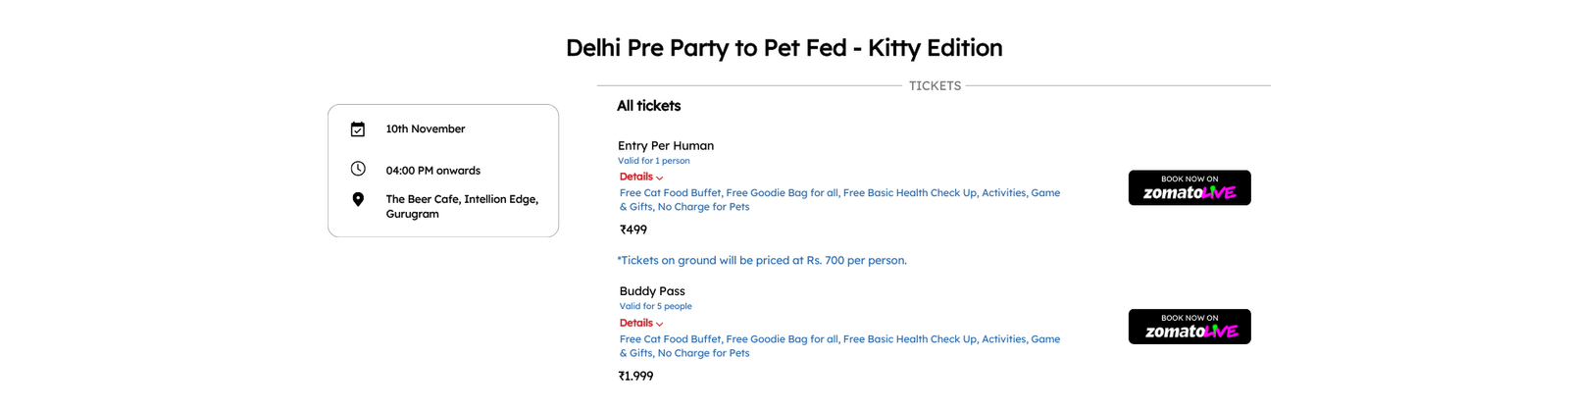The width and height of the screenshot is (1569, 409).
Task: Book Buddy Pass on Zomato Live
Action: (1189, 327)
